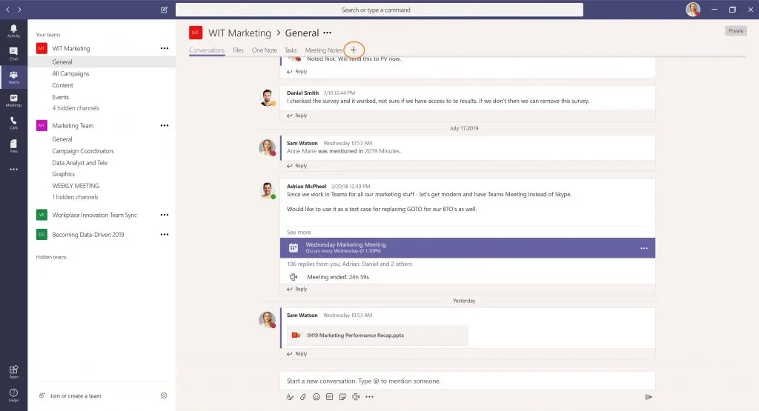The image size is (759, 411).
Task: Show more compose options ellipsis
Action: 369,397
